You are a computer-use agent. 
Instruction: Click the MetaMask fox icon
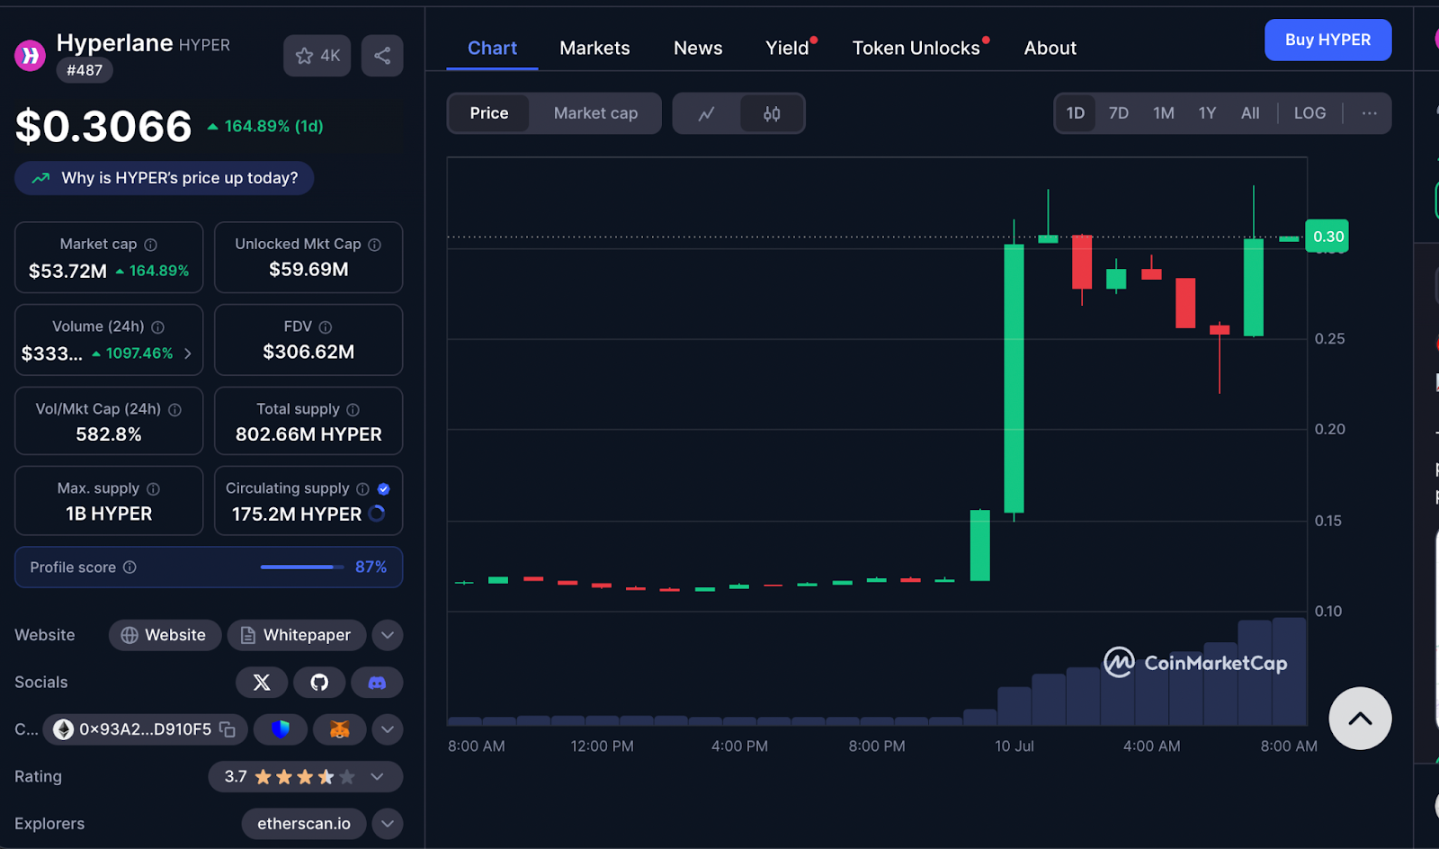point(340,729)
